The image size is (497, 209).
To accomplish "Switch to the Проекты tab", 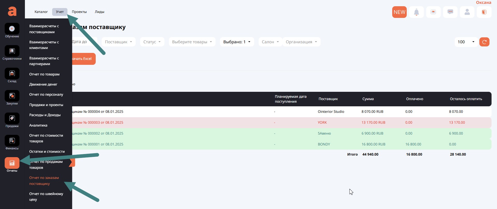I will 79,12.
